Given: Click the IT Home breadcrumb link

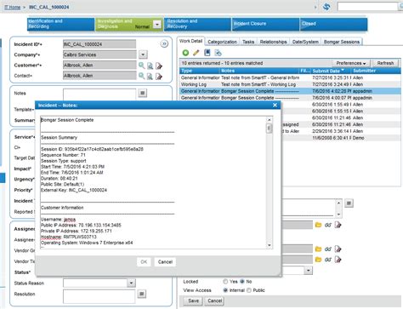Looking at the screenshot, I should coord(13,7).
